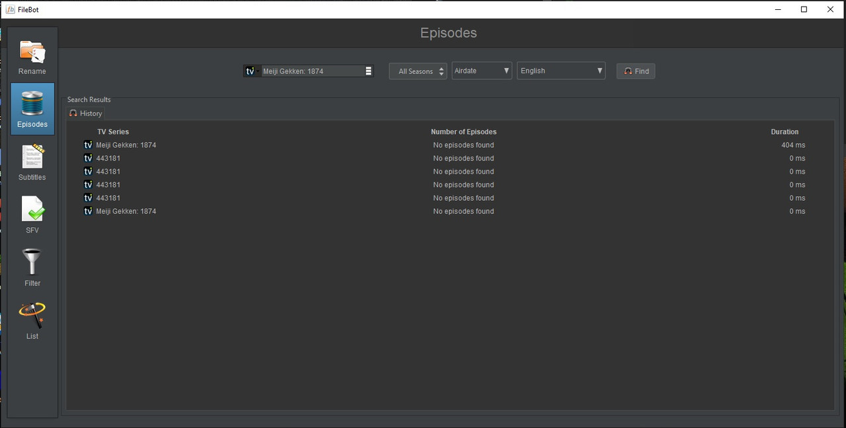Close the FileBot window
Image resolution: width=846 pixels, height=428 pixels.
831,9
